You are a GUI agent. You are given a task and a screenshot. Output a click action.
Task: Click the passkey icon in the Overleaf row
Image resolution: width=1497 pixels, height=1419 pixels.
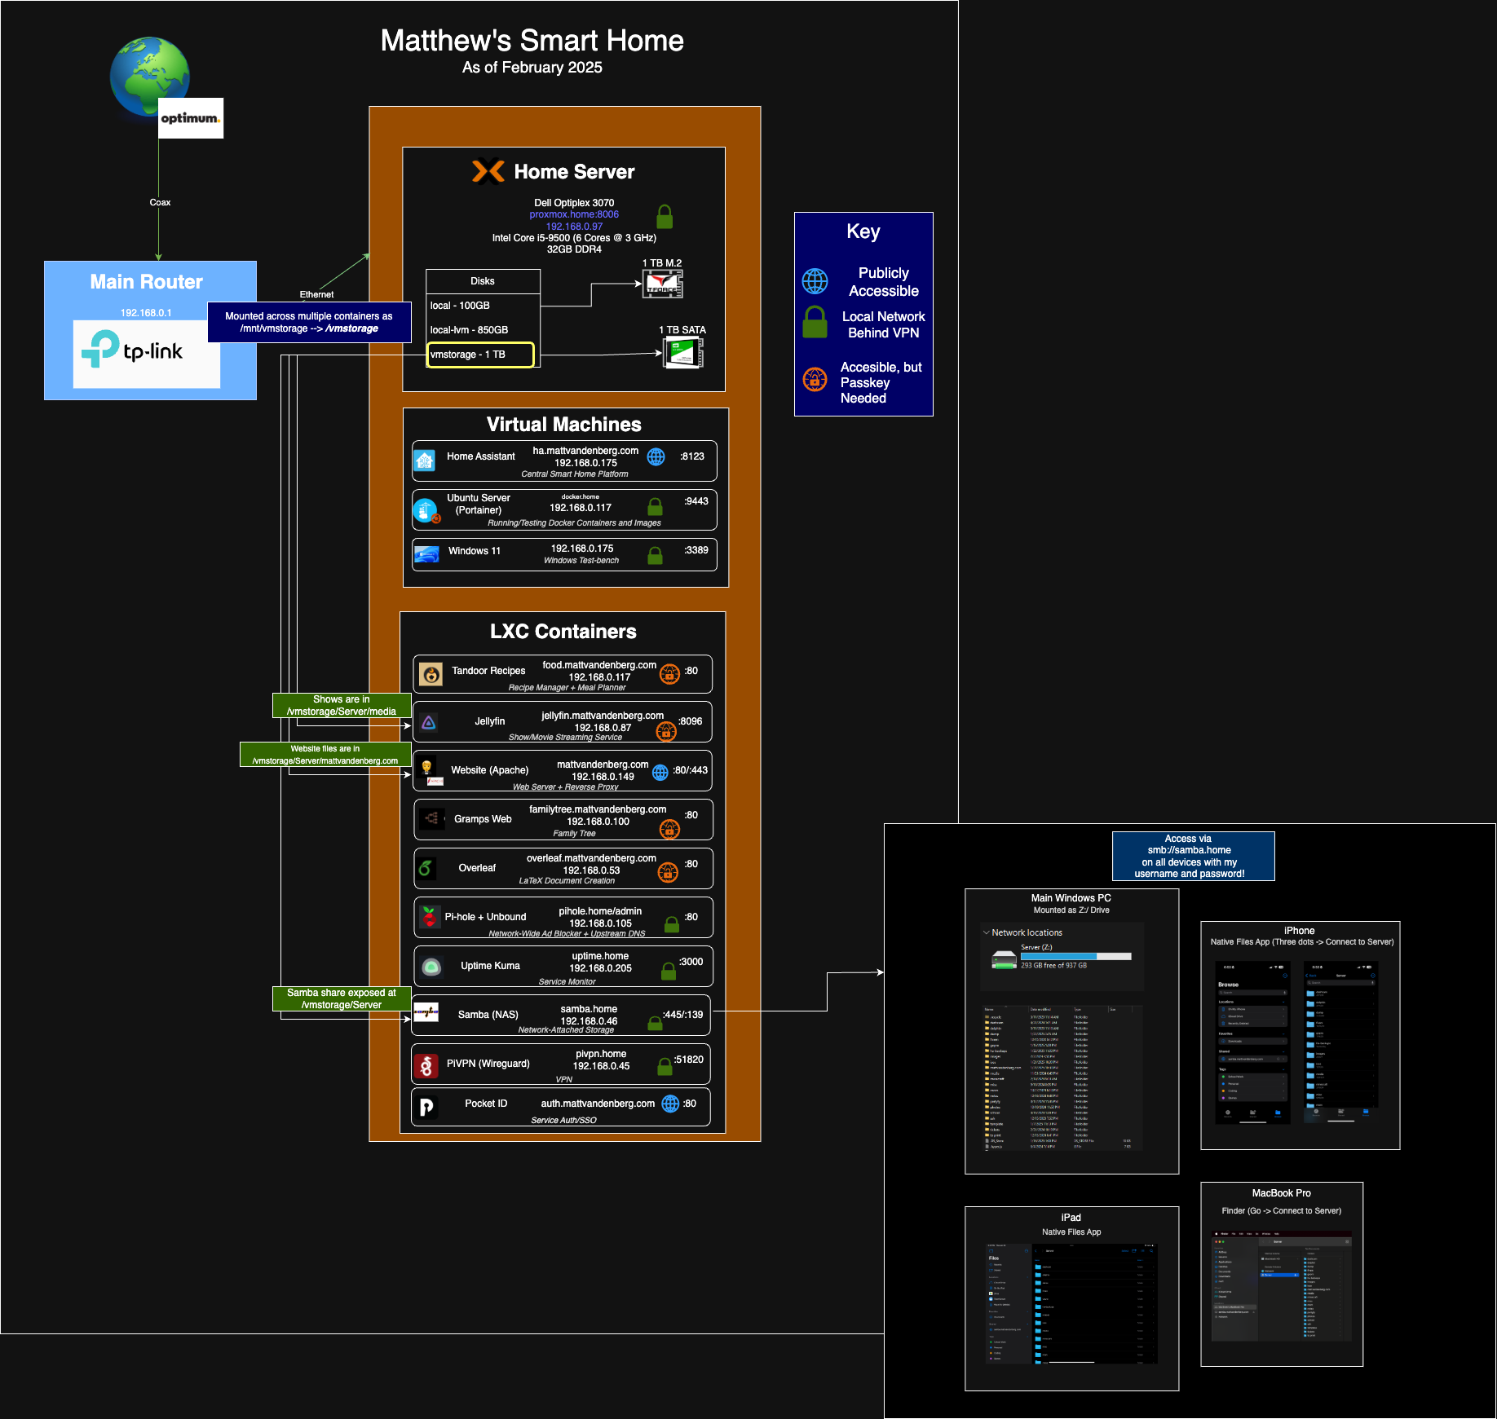(x=668, y=873)
